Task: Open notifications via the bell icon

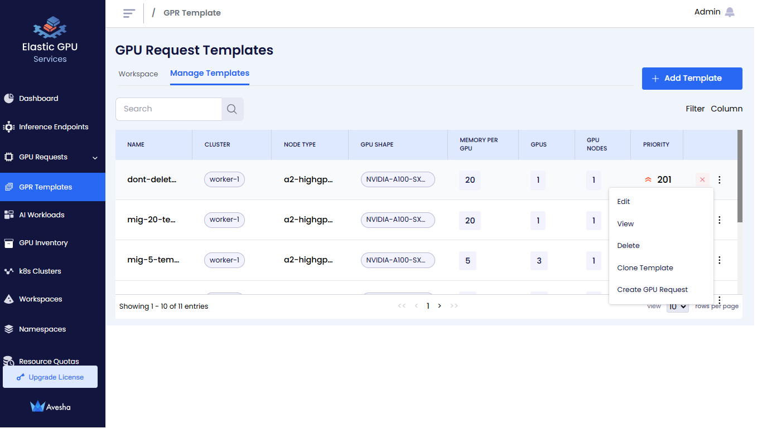Action: click(730, 12)
